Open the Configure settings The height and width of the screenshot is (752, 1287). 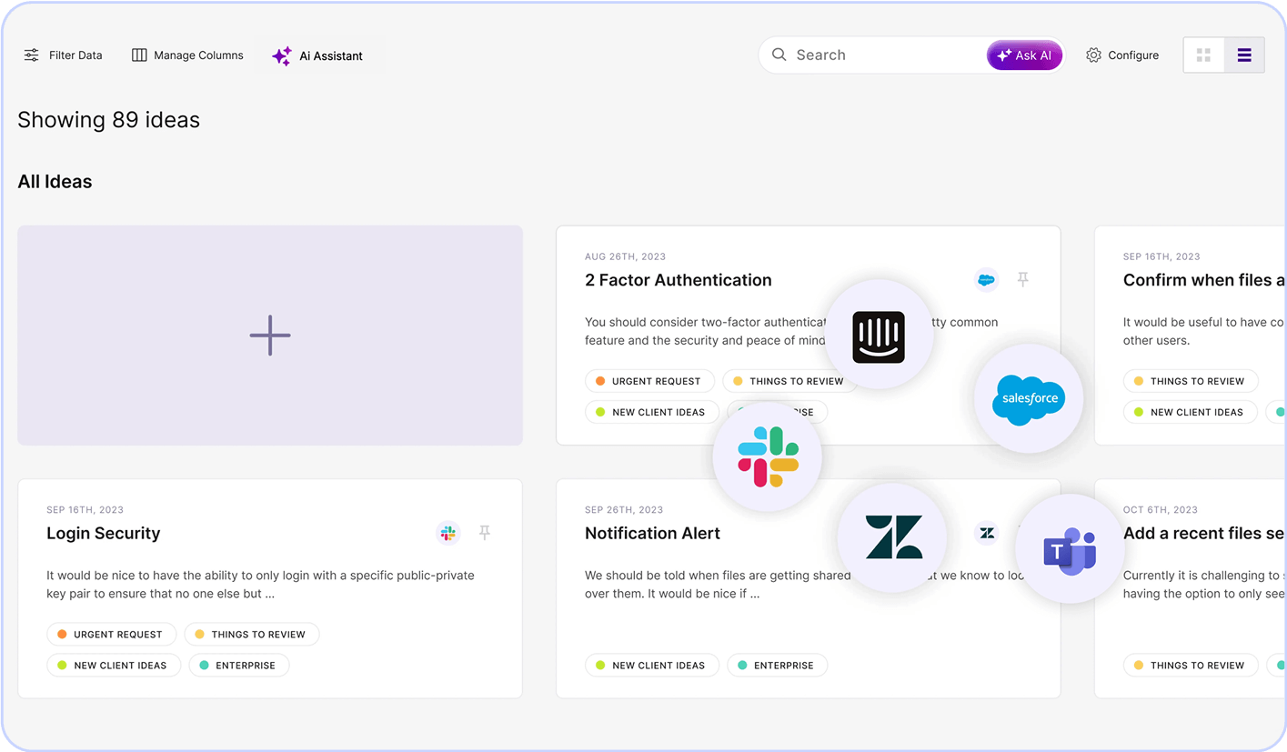coord(1122,55)
